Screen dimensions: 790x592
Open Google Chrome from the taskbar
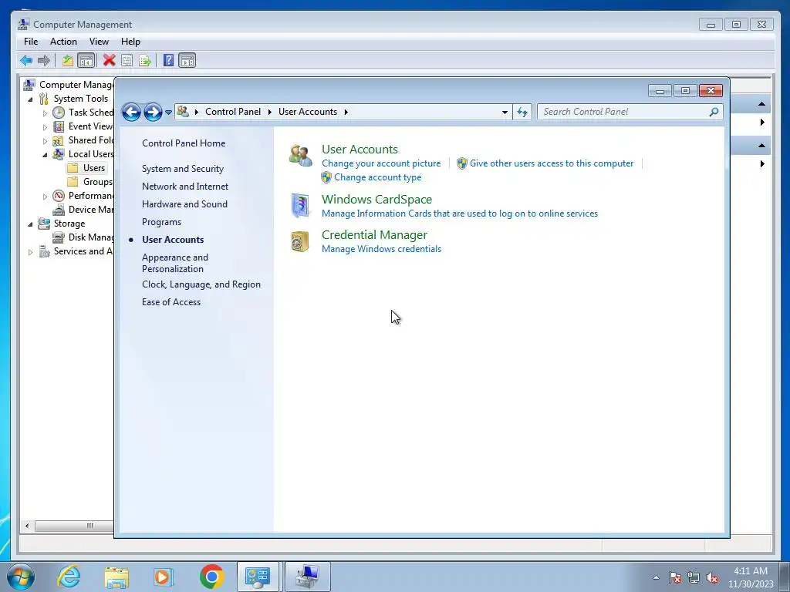211,577
